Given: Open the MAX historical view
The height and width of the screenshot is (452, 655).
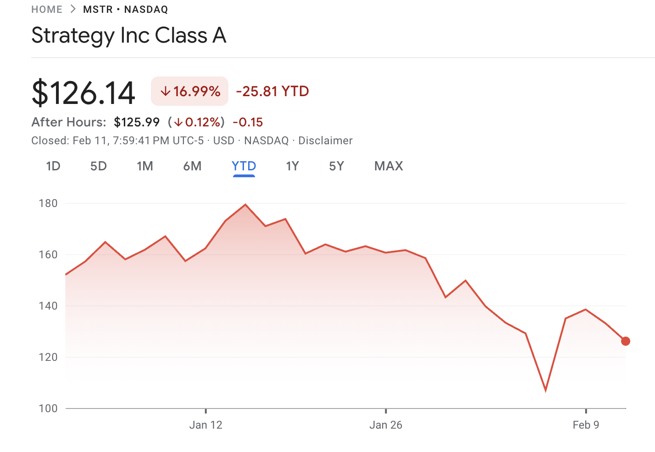Looking at the screenshot, I should point(388,166).
